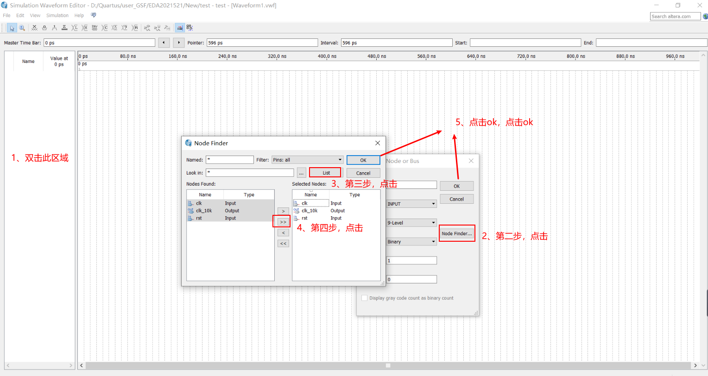Screen dimensions: 708x376
Task: Enable Display gray code count checkbox
Action: [364, 298]
